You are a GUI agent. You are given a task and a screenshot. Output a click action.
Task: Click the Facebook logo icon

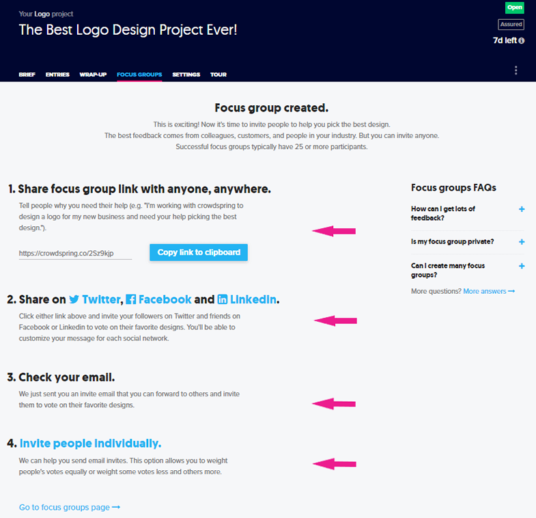131,299
